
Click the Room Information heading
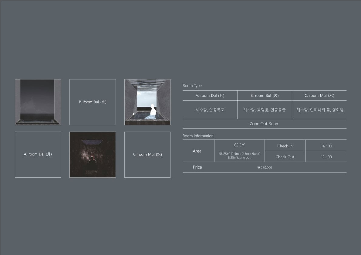coord(198,136)
